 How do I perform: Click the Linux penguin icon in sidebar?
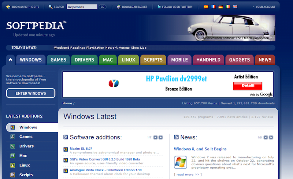pyautogui.click(x=13, y=165)
